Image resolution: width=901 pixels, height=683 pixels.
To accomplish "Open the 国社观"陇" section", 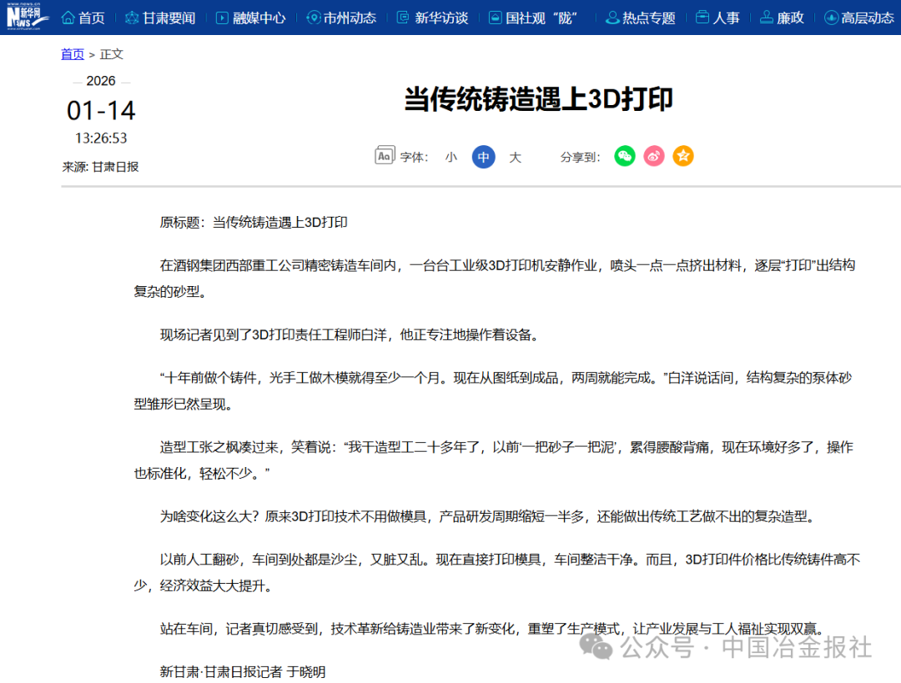I will [534, 17].
